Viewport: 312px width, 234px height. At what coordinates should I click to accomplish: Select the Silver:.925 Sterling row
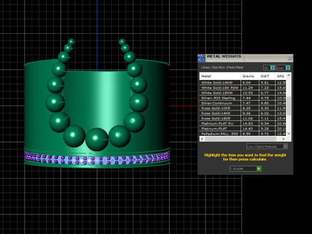point(243,98)
